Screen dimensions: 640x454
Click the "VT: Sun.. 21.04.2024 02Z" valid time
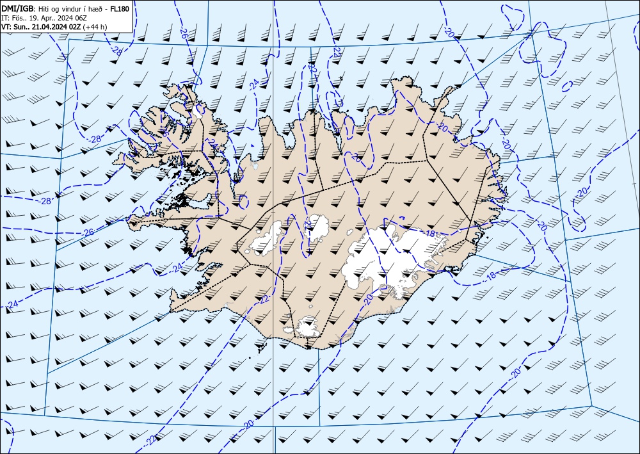click(x=41, y=27)
